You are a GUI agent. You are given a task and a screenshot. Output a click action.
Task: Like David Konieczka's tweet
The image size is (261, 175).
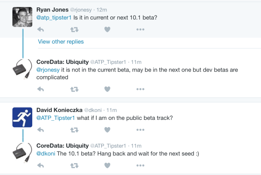tap(107, 130)
